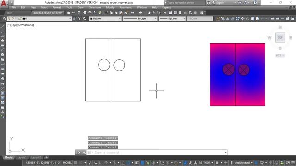Toggle MODEL space button in status bar
The image size is (296, 166).
67,163
